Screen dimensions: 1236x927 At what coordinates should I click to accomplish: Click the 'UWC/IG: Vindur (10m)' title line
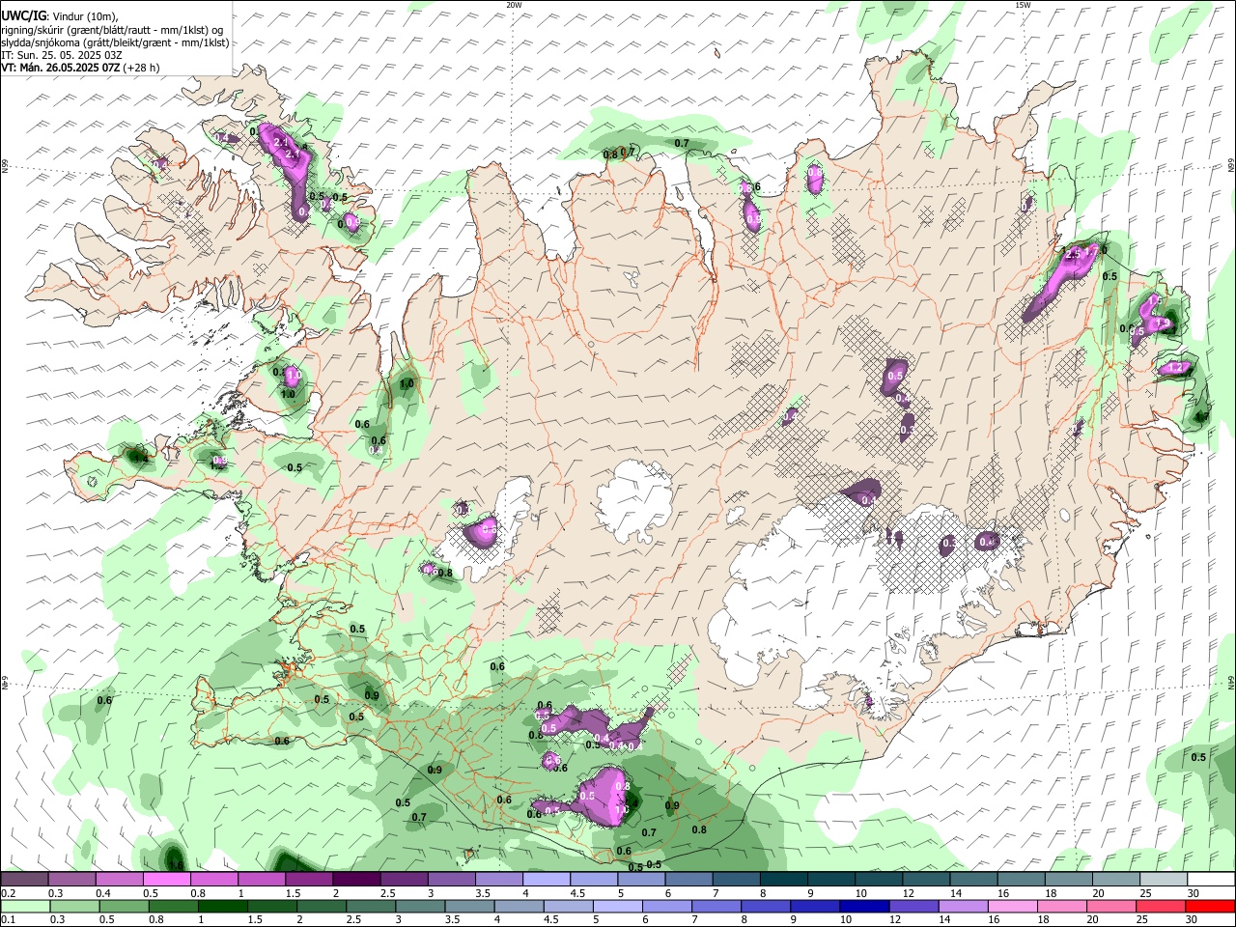coord(59,16)
